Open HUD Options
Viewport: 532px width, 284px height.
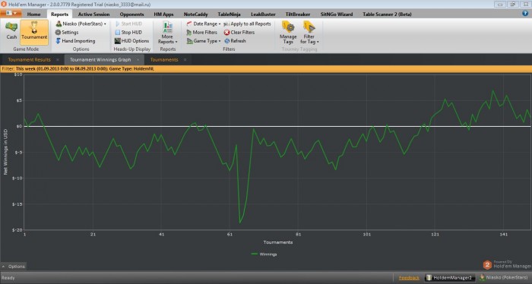pyautogui.click(x=131, y=41)
